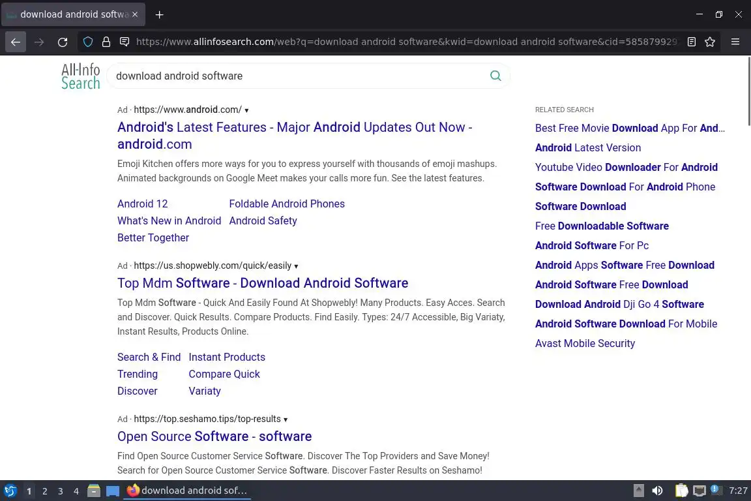The height and width of the screenshot is (501, 751).
Task: Open the browser hamburger menu
Action: click(735, 42)
